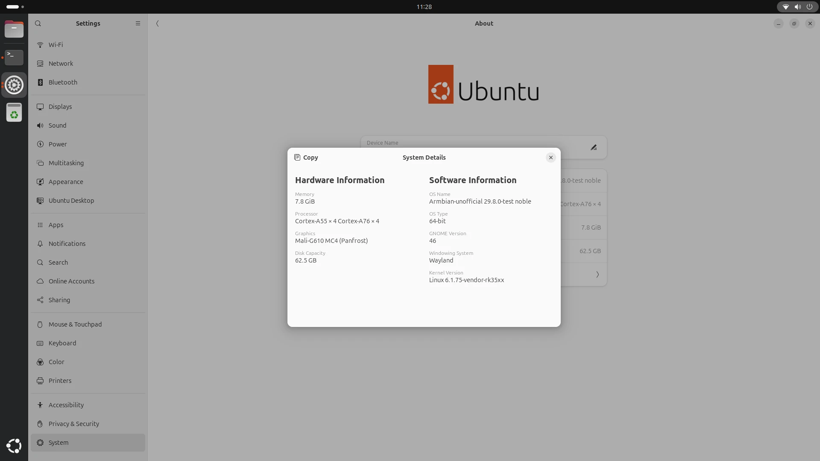Expand the disk capacity details chevron

[x=597, y=274]
